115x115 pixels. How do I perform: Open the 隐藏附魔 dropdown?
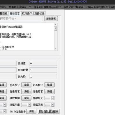[26, 105]
